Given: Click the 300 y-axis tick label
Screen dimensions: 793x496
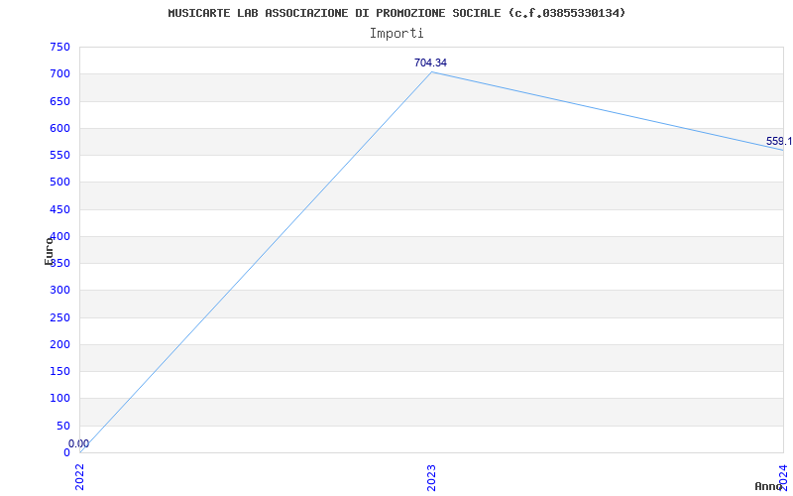Looking at the screenshot, I should point(59,290).
